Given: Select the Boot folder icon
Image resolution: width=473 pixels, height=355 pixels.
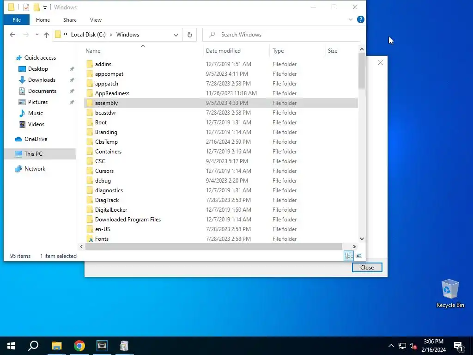Looking at the screenshot, I should (x=90, y=122).
